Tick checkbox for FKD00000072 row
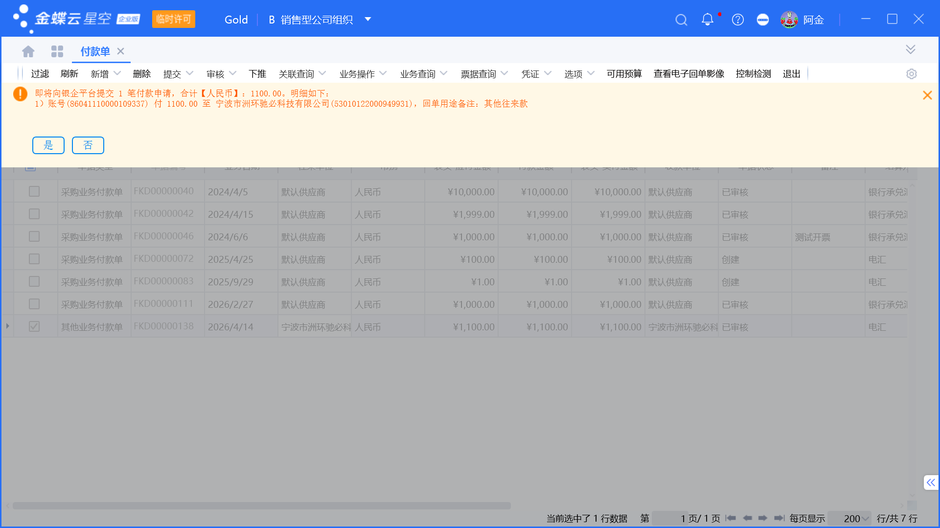 point(34,259)
